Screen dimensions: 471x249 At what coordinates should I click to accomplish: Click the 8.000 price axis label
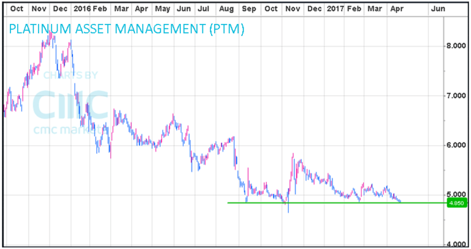(x=456, y=46)
